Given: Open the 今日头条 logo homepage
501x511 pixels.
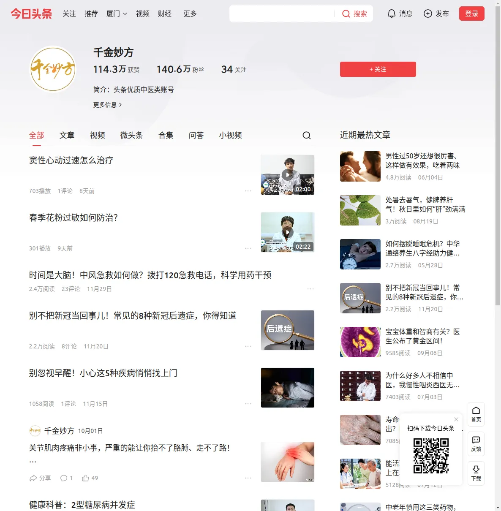Looking at the screenshot, I should coord(31,14).
